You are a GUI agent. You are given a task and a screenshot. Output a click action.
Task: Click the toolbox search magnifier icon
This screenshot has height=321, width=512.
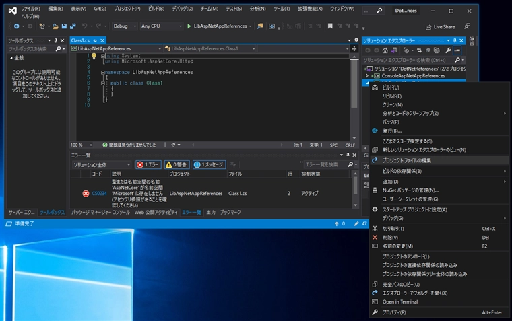pos(58,49)
